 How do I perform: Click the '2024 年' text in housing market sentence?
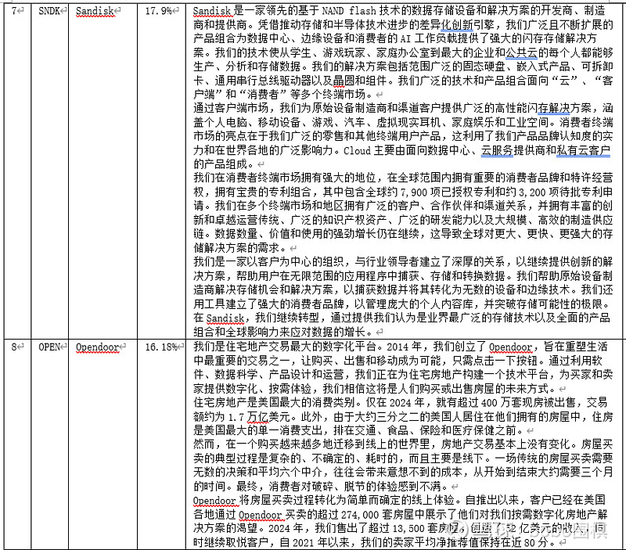[406, 403]
